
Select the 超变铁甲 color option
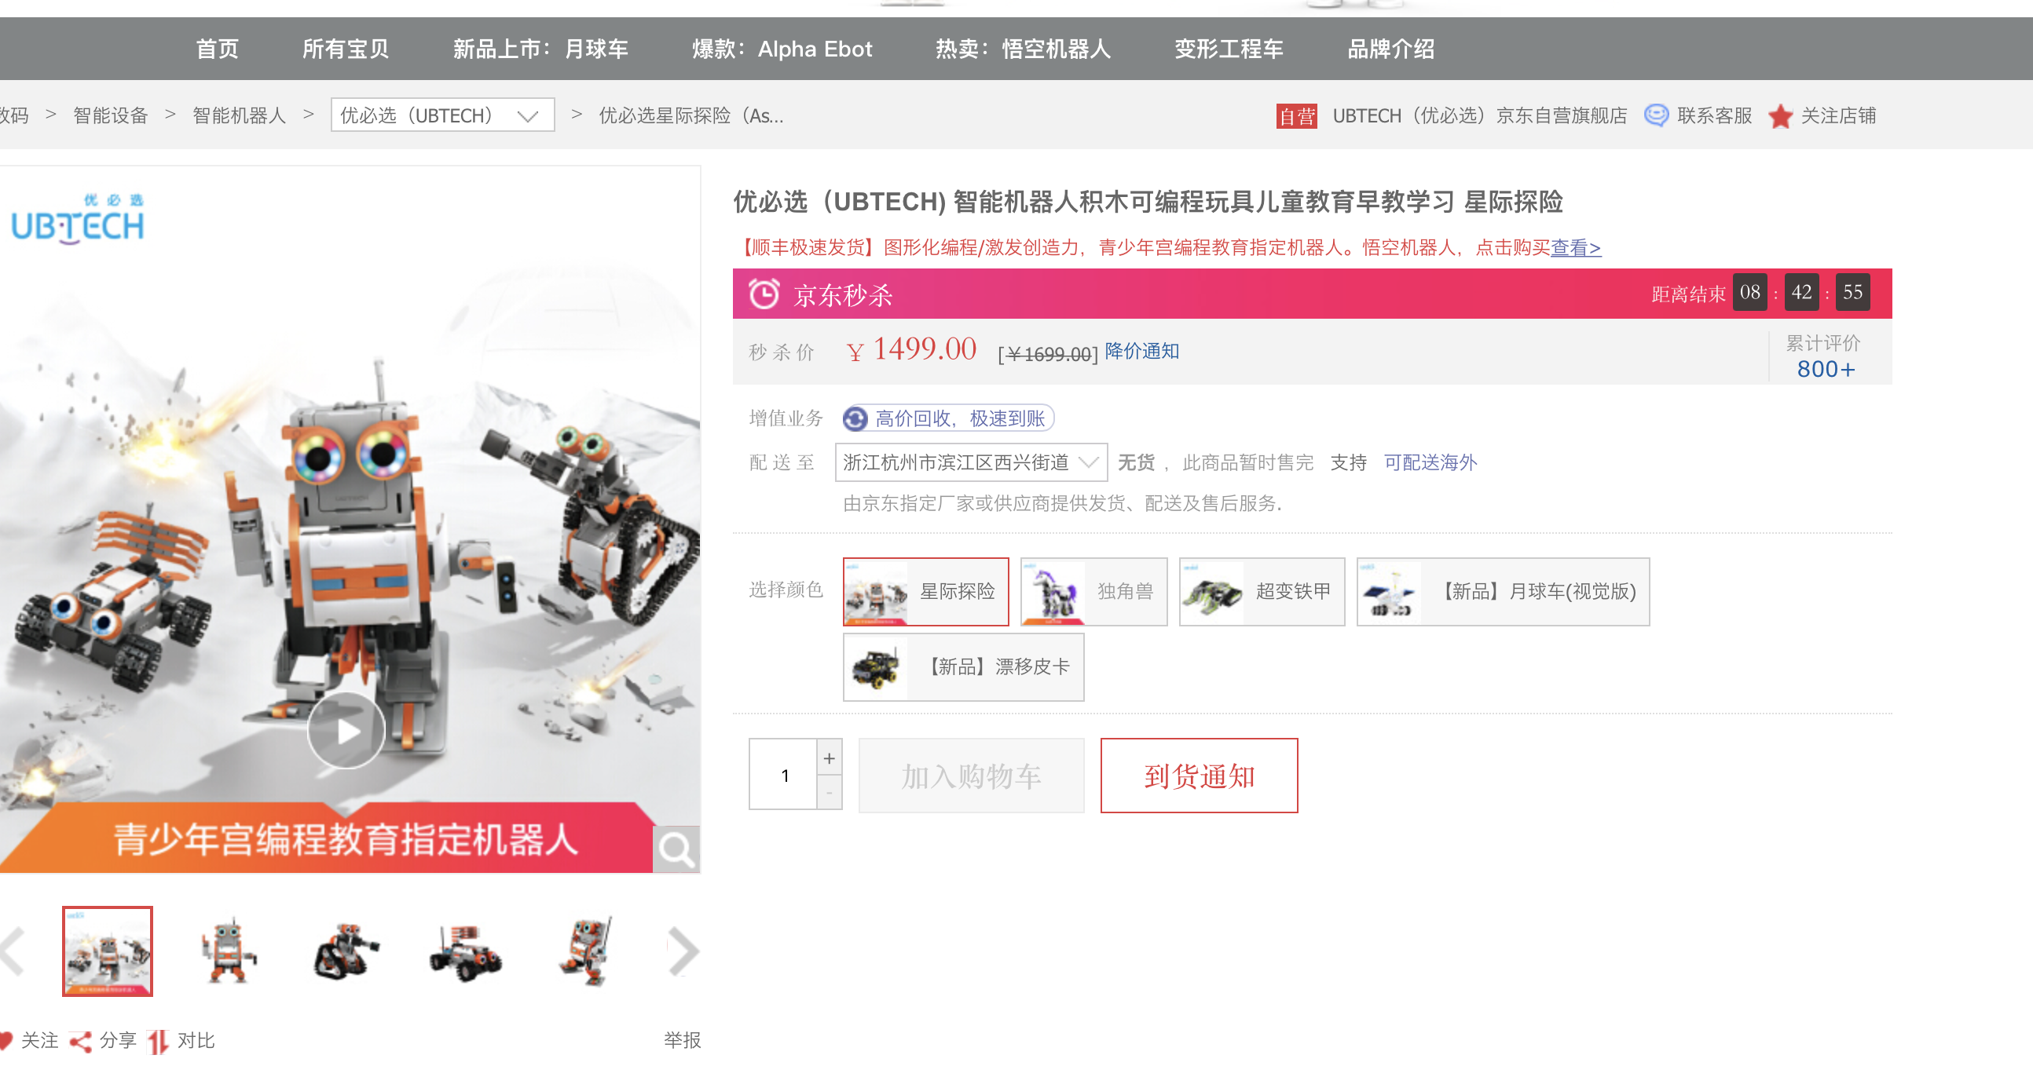[x=1262, y=591]
